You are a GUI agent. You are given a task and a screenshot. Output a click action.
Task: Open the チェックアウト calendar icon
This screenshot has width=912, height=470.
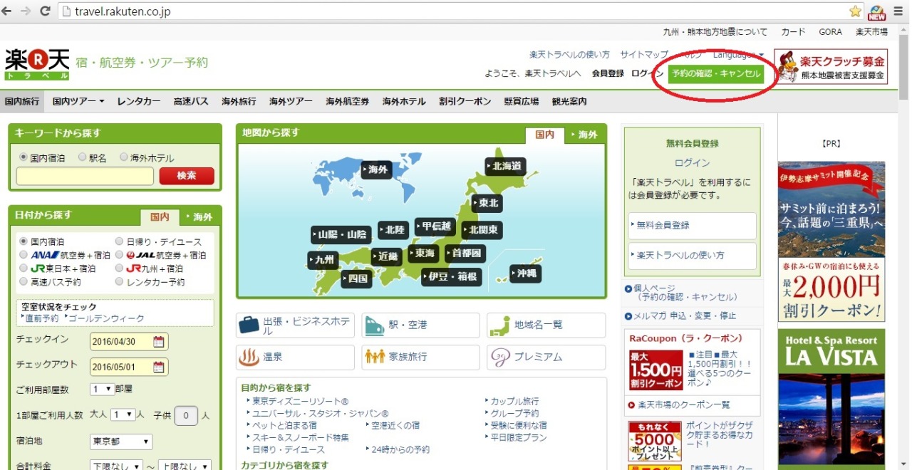point(159,367)
